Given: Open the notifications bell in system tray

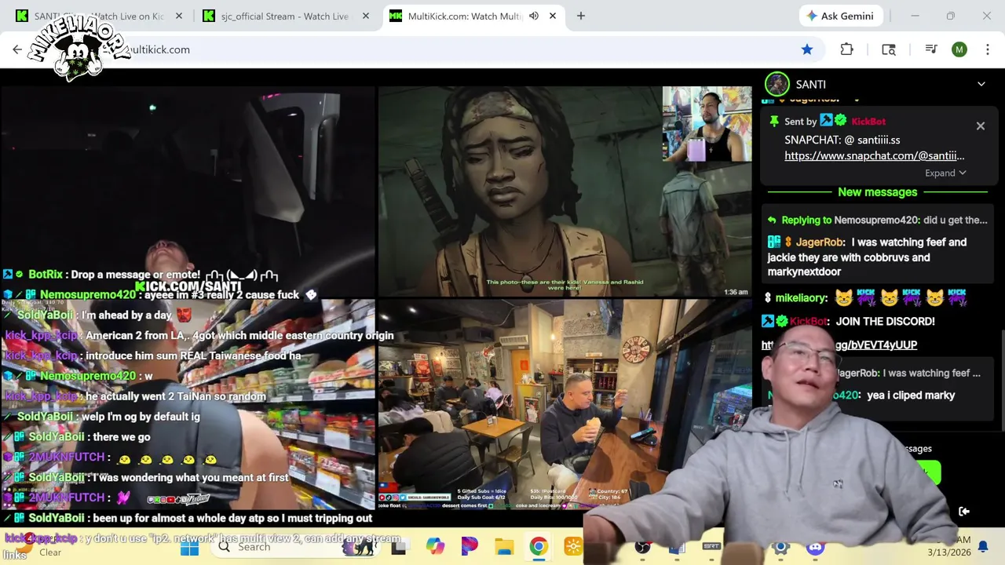Looking at the screenshot, I should pos(982,546).
